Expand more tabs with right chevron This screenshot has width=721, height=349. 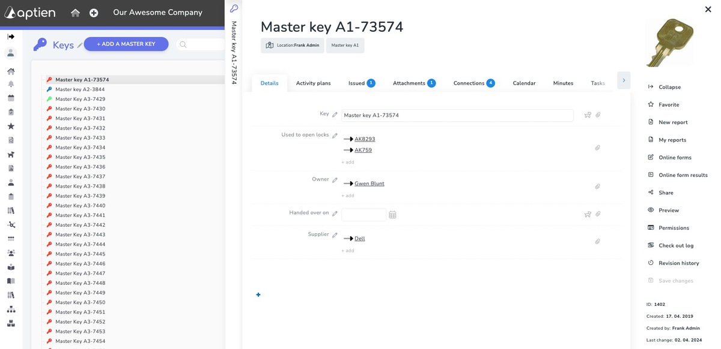624,80
